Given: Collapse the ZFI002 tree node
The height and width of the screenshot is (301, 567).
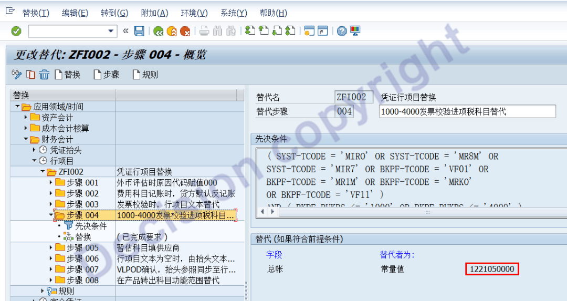Looking at the screenshot, I should (43, 171).
